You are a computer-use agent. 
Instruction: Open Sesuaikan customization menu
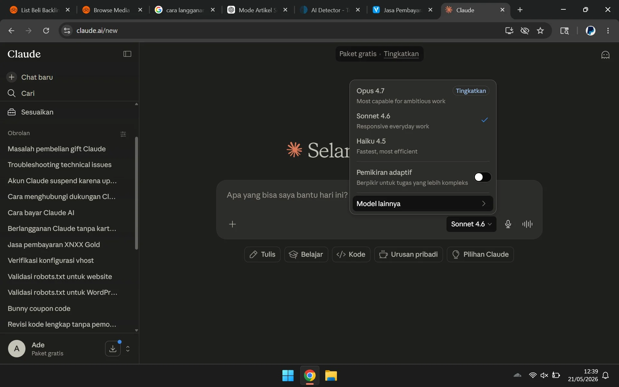pos(31,112)
